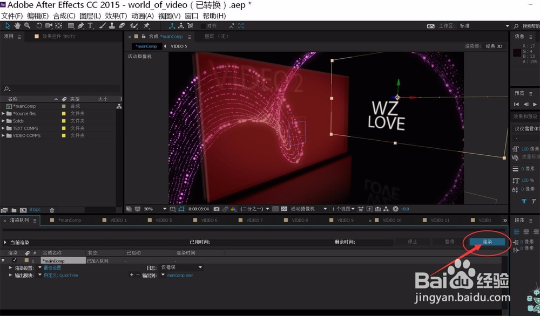Image resolution: width=540 pixels, height=316 pixels.
Task: Open the Animation (动画) menu
Action: 143,16
